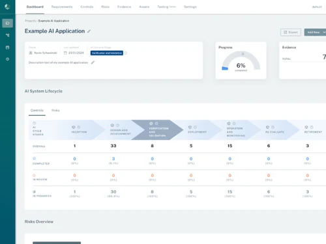Click darker status icon above Deployment label
The height and width of the screenshot is (244, 326).
click(190, 127)
